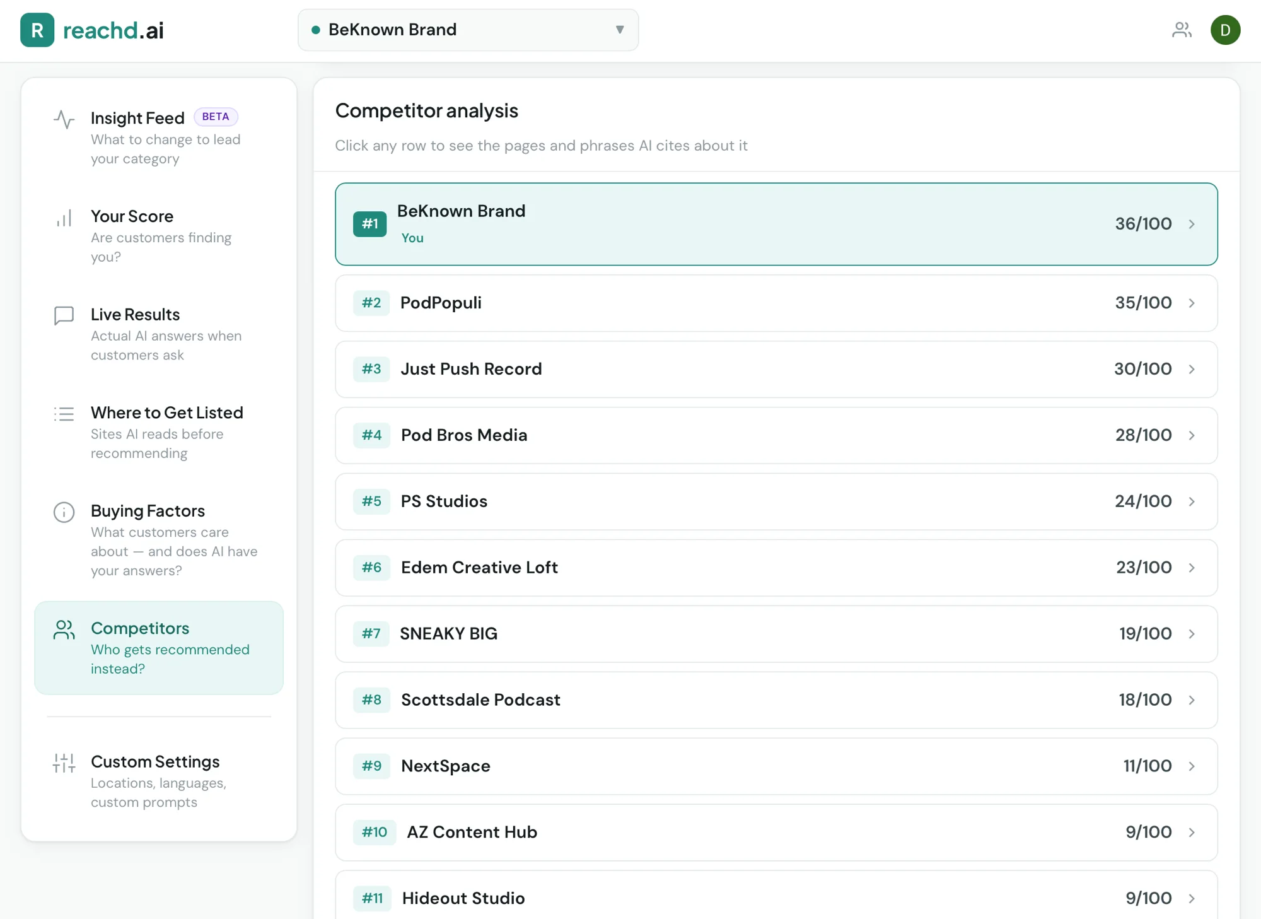This screenshot has height=919, width=1261.
Task: Click the #7 rank badge for SNEAKY BIG
Action: click(x=371, y=633)
